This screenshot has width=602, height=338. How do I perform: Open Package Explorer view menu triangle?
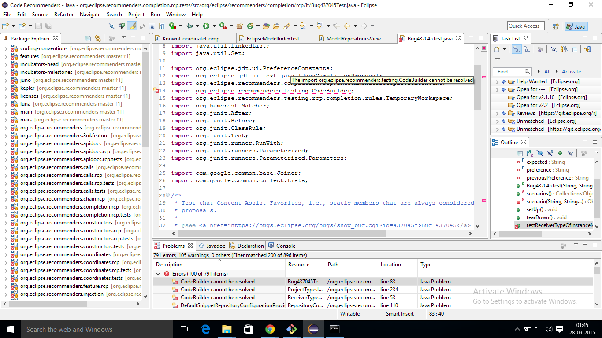click(x=124, y=38)
